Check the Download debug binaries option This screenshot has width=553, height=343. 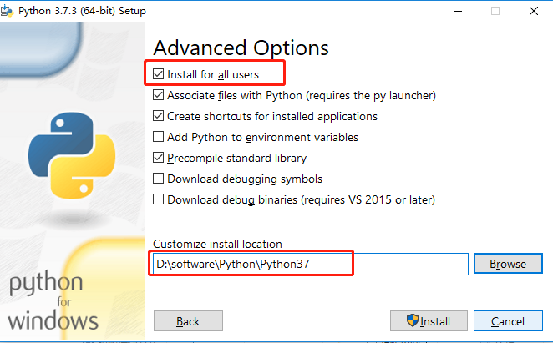click(159, 199)
